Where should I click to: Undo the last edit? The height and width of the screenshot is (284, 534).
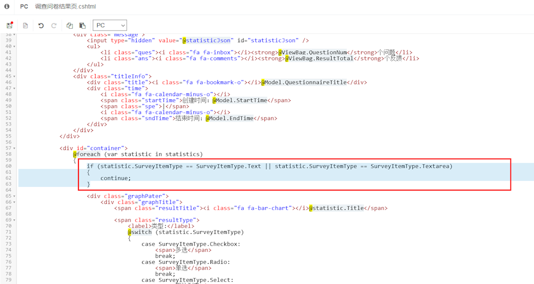[x=41, y=26]
